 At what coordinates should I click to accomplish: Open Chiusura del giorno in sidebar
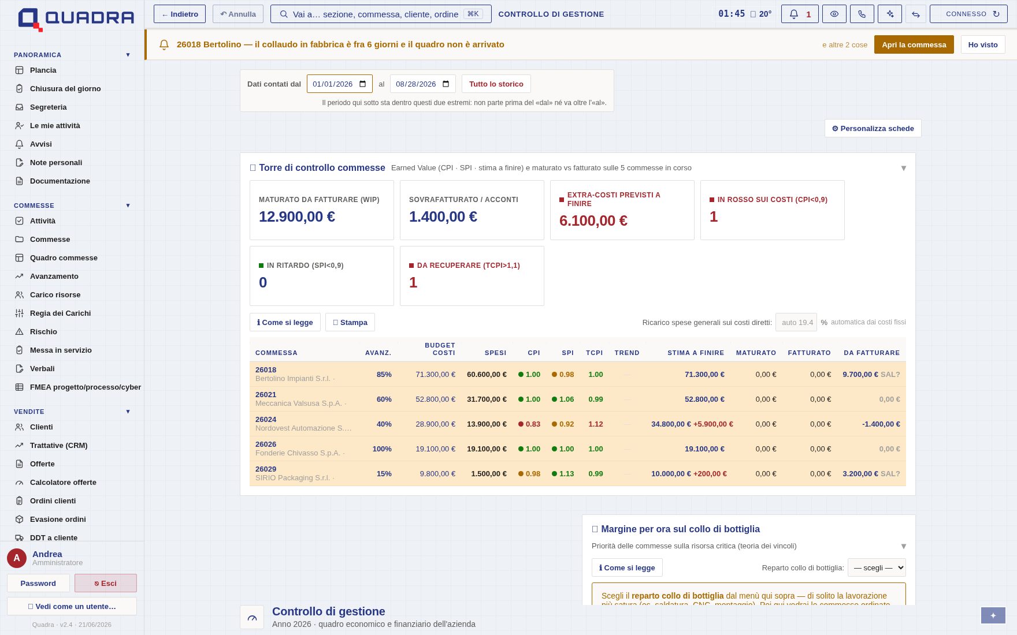pyautogui.click(x=72, y=89)
